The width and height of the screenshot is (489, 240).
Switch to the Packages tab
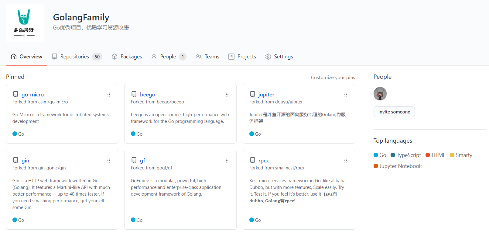[127, 57]
